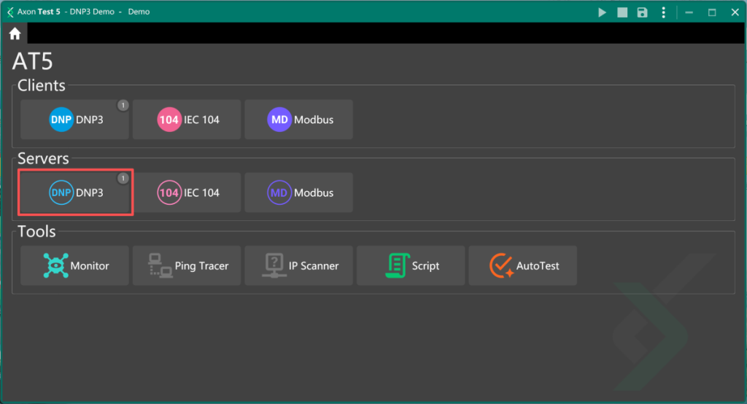Open the highlighted DNP3 server tile
The image size is (747, 404).
click(x=75, y=193)
